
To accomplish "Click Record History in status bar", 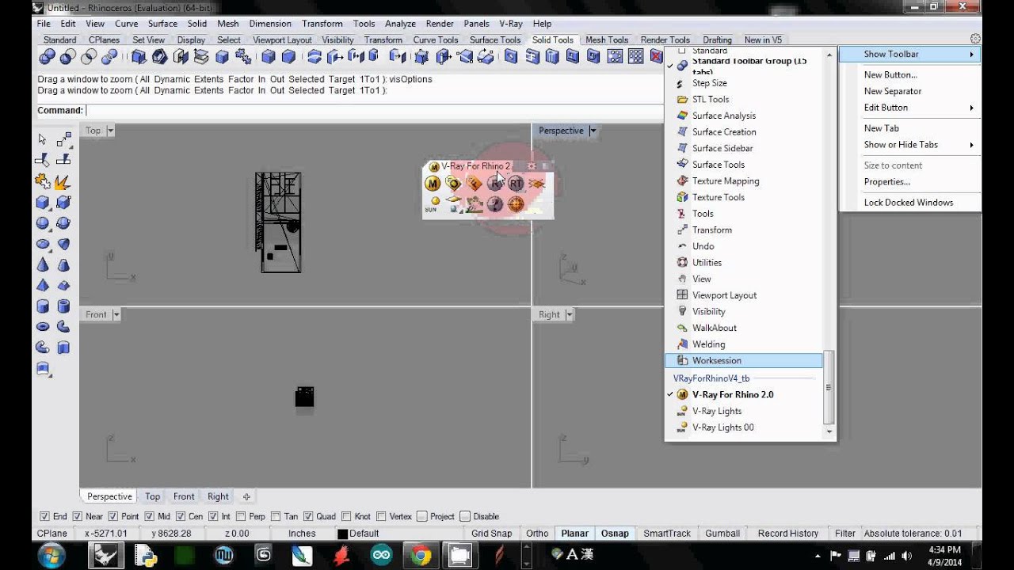I will click(788, 534).
